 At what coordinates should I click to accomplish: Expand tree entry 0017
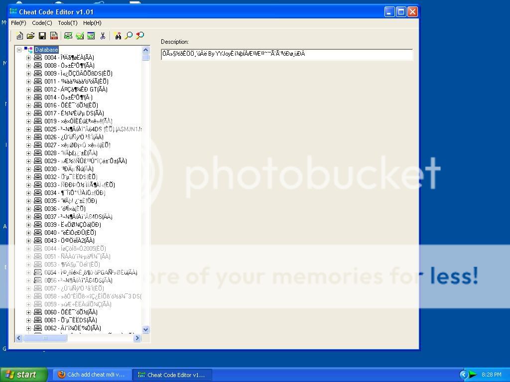point(28,113)
